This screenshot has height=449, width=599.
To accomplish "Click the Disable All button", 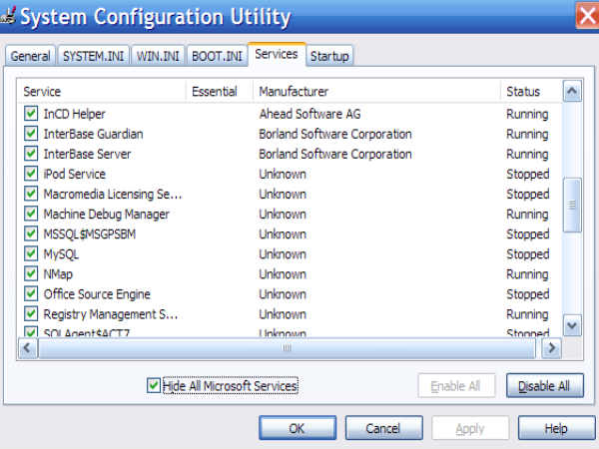I will pos(544,385).
